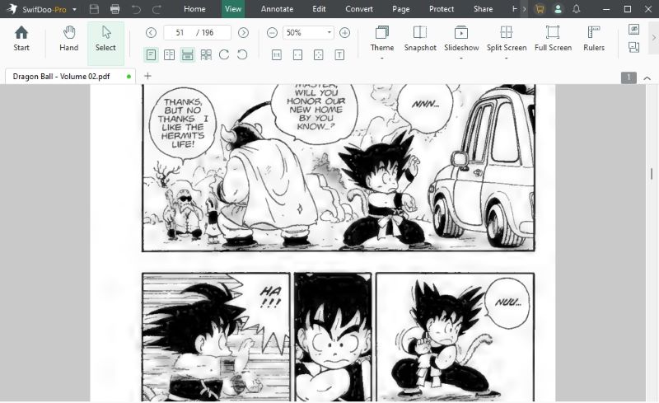Switch to the Annotate tab
This screenshot has height=403, width=659.
[x=277, y=9]
